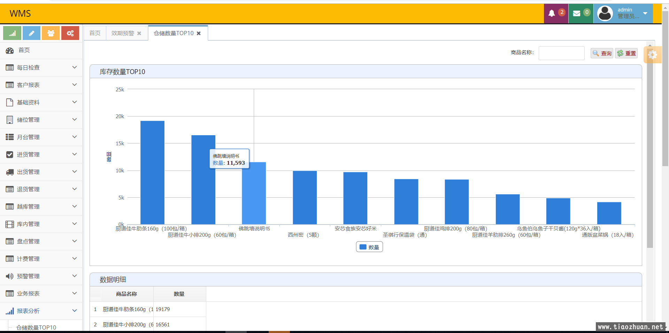This screenshot has width=669, height=333.
Task: Open the notification bell with badge 2
Action: click(556, 14)
